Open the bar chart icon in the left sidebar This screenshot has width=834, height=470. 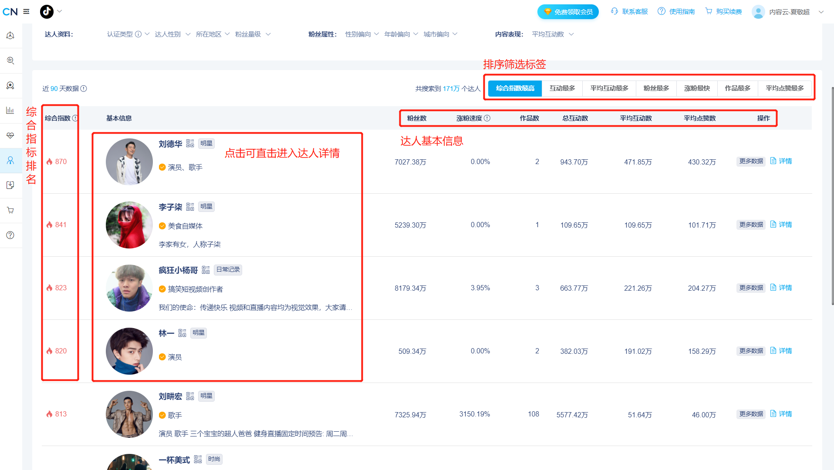(x=10, y=110)
